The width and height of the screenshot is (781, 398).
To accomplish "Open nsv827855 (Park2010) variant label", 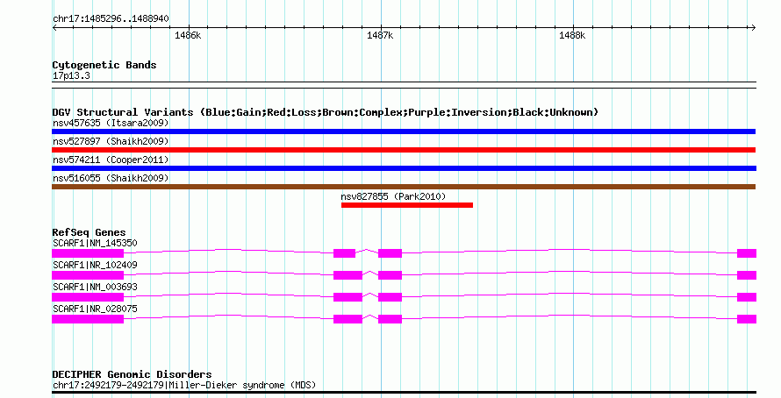I will pyautogui.click(x=393, y=196).
